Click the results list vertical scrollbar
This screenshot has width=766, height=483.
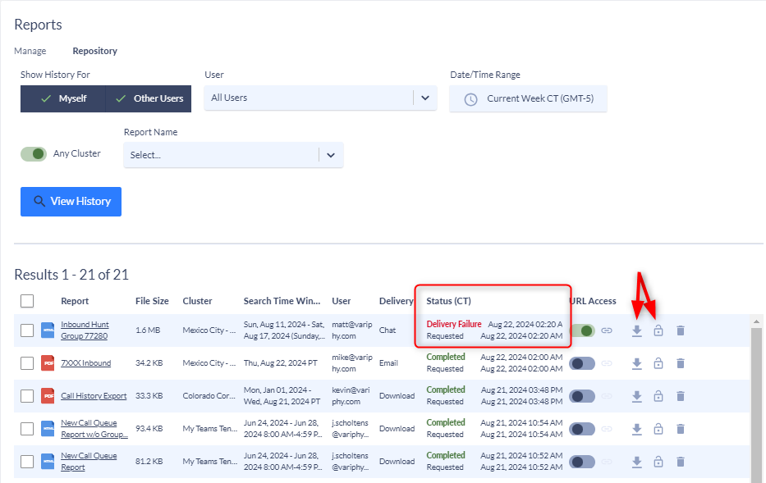tap(756, 405)
